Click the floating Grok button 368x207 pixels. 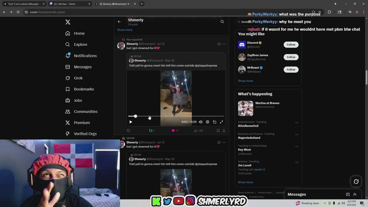click(x=356, y=181)
